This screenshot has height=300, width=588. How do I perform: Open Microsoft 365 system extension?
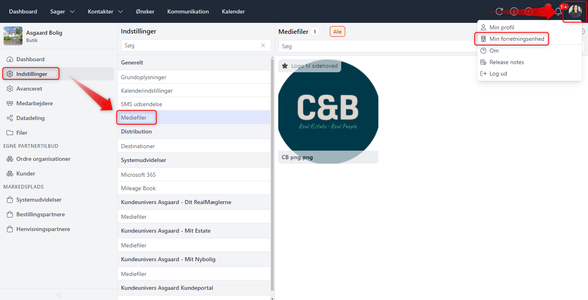click(x=194, y=175)
